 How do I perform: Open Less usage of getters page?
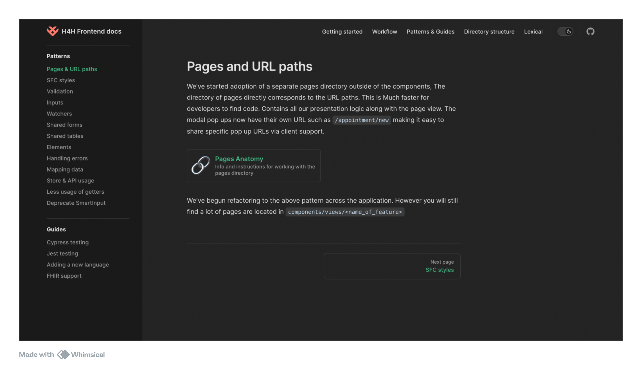pos(75,192)
